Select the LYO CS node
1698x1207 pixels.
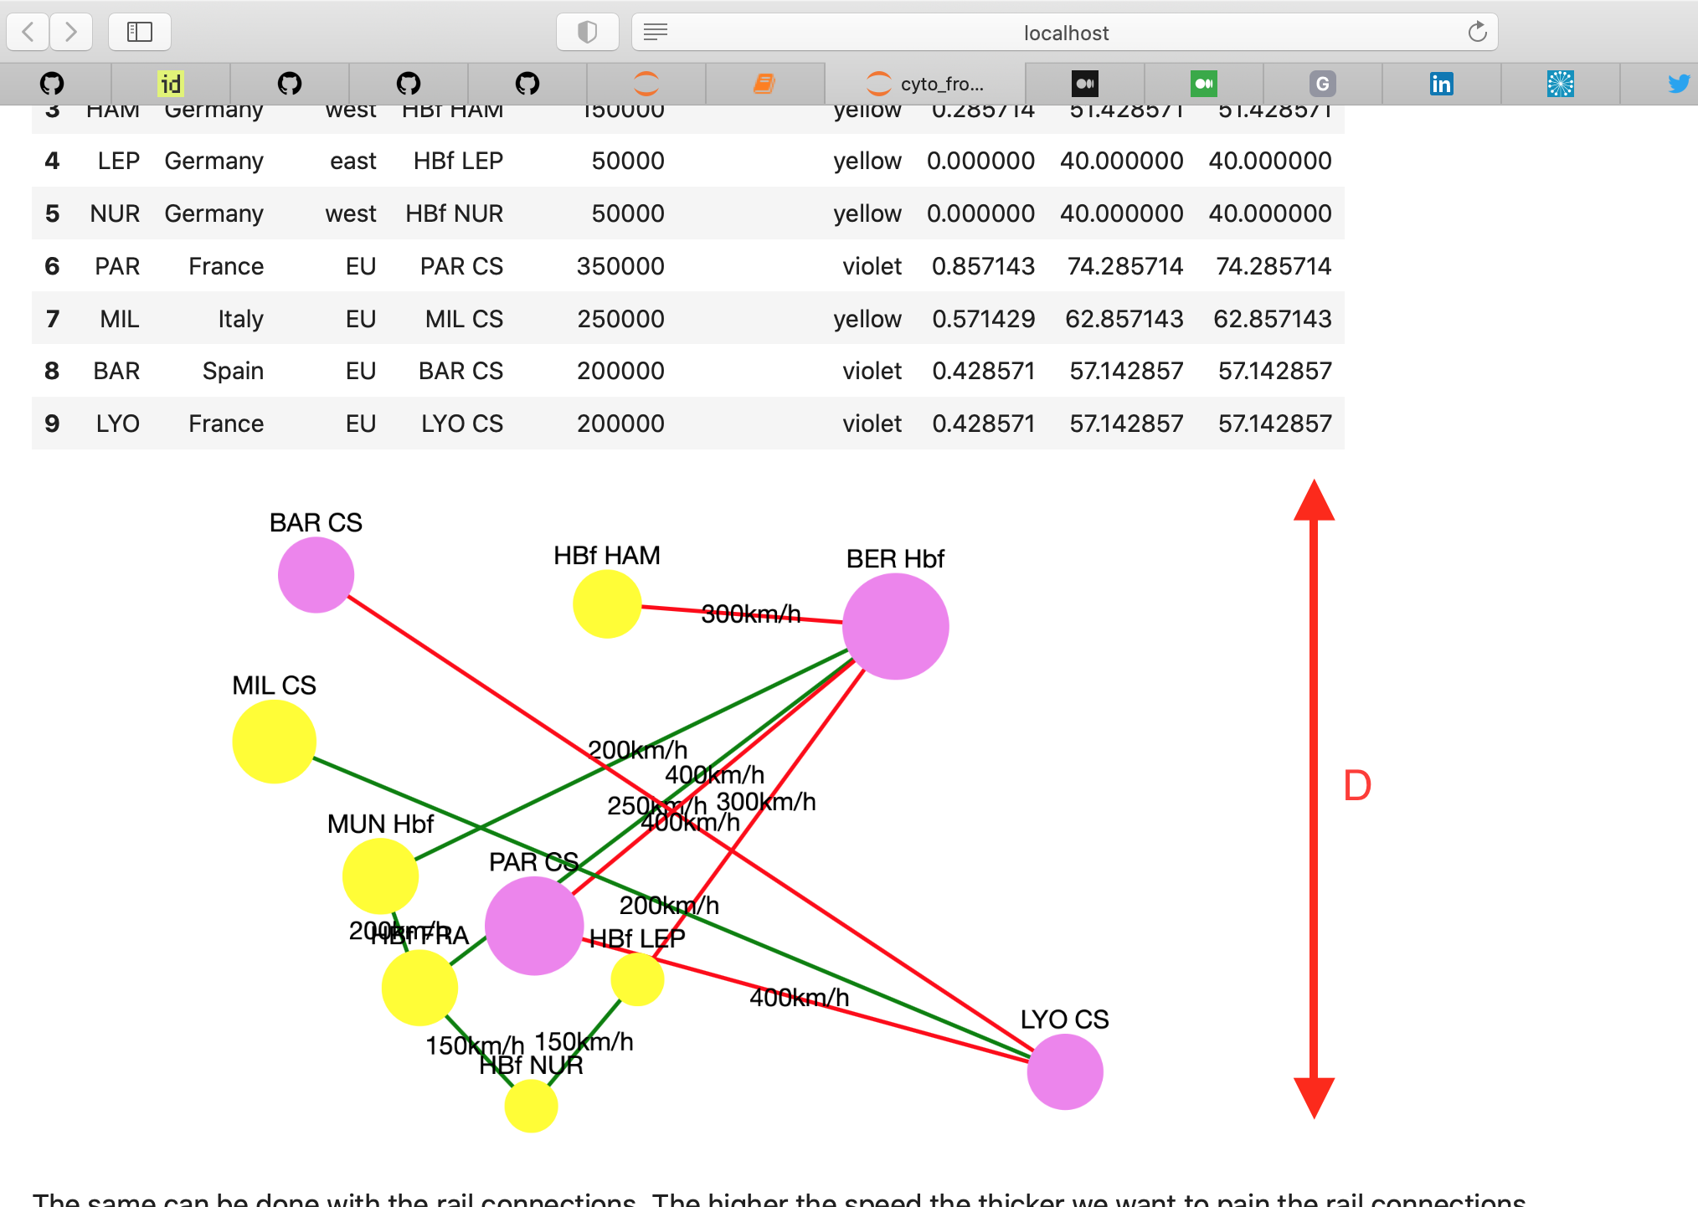click(1065, 1072)
